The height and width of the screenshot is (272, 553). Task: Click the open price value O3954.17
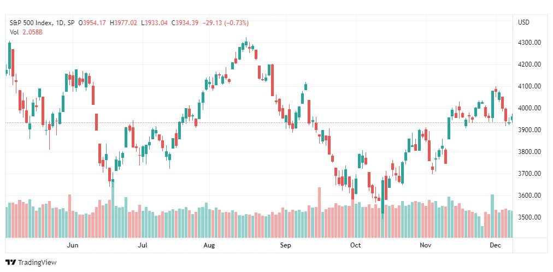[x=92, y=23]
